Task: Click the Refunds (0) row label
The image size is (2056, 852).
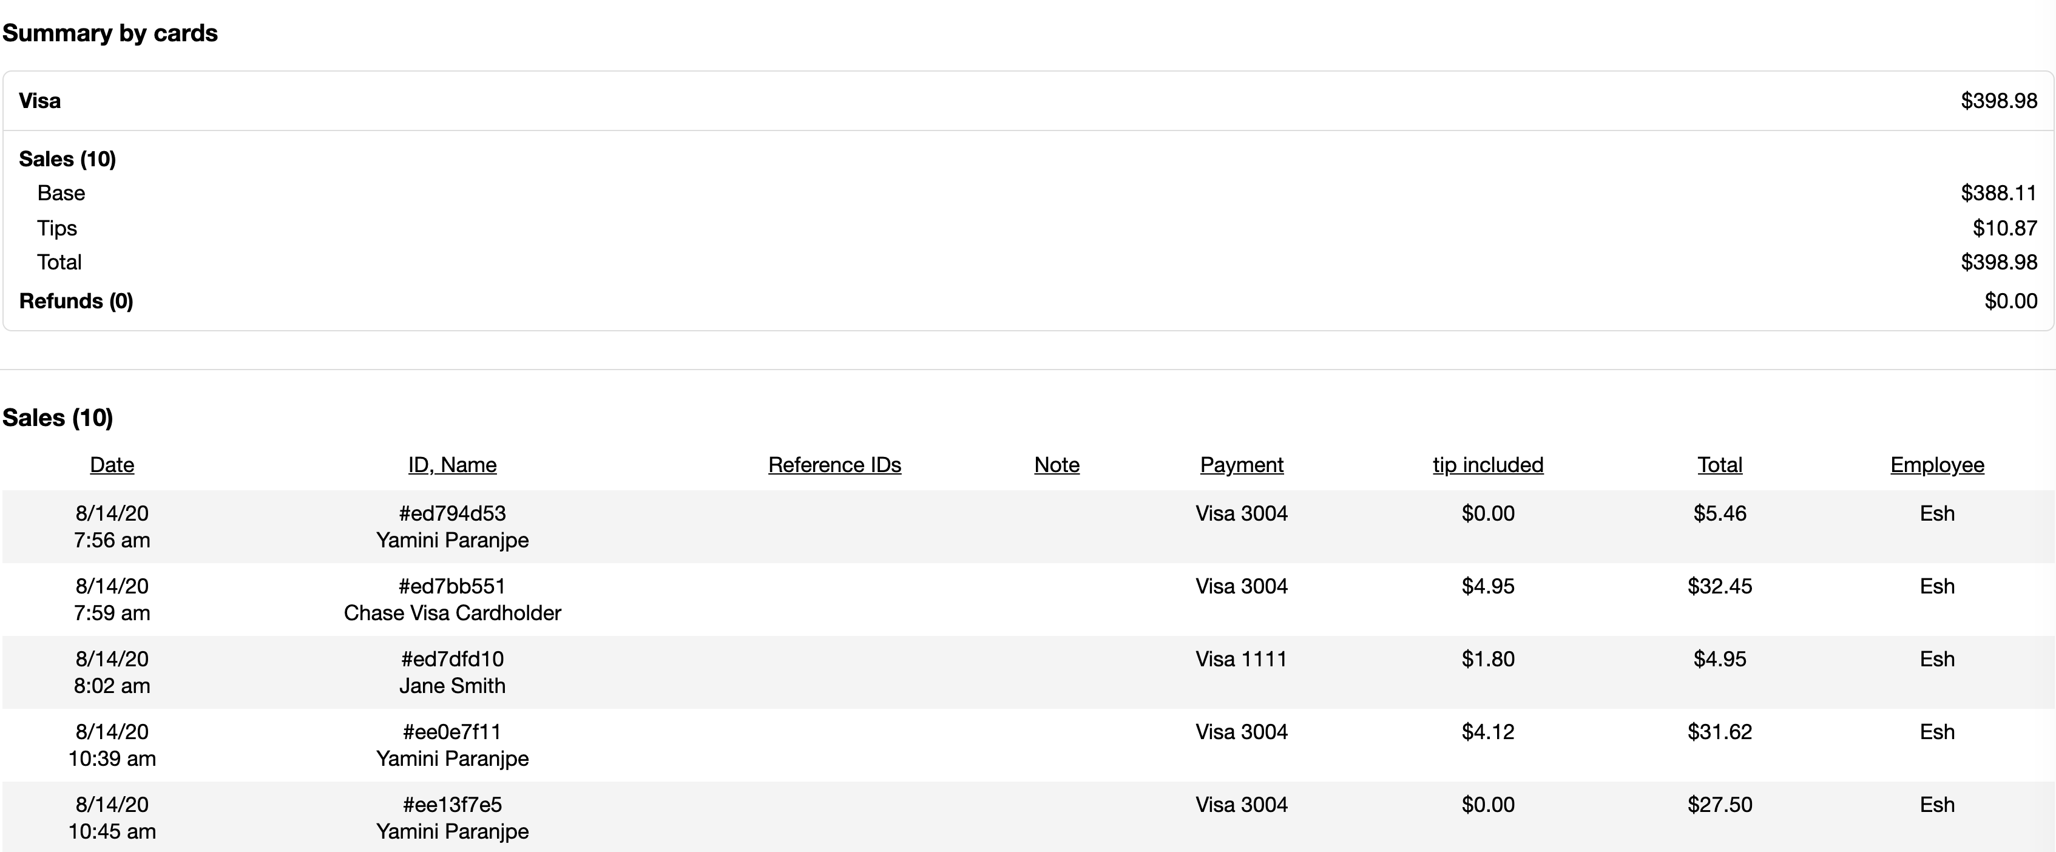Action: click(x=76, y=301)
